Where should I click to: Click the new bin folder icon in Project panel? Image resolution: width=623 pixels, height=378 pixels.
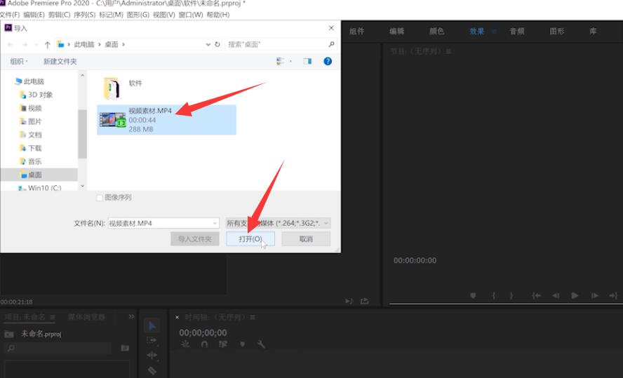tap(125, 348)
